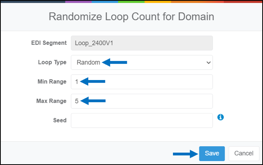
Task: Click the Loop Type label
Action: click(x=52, y=62)
